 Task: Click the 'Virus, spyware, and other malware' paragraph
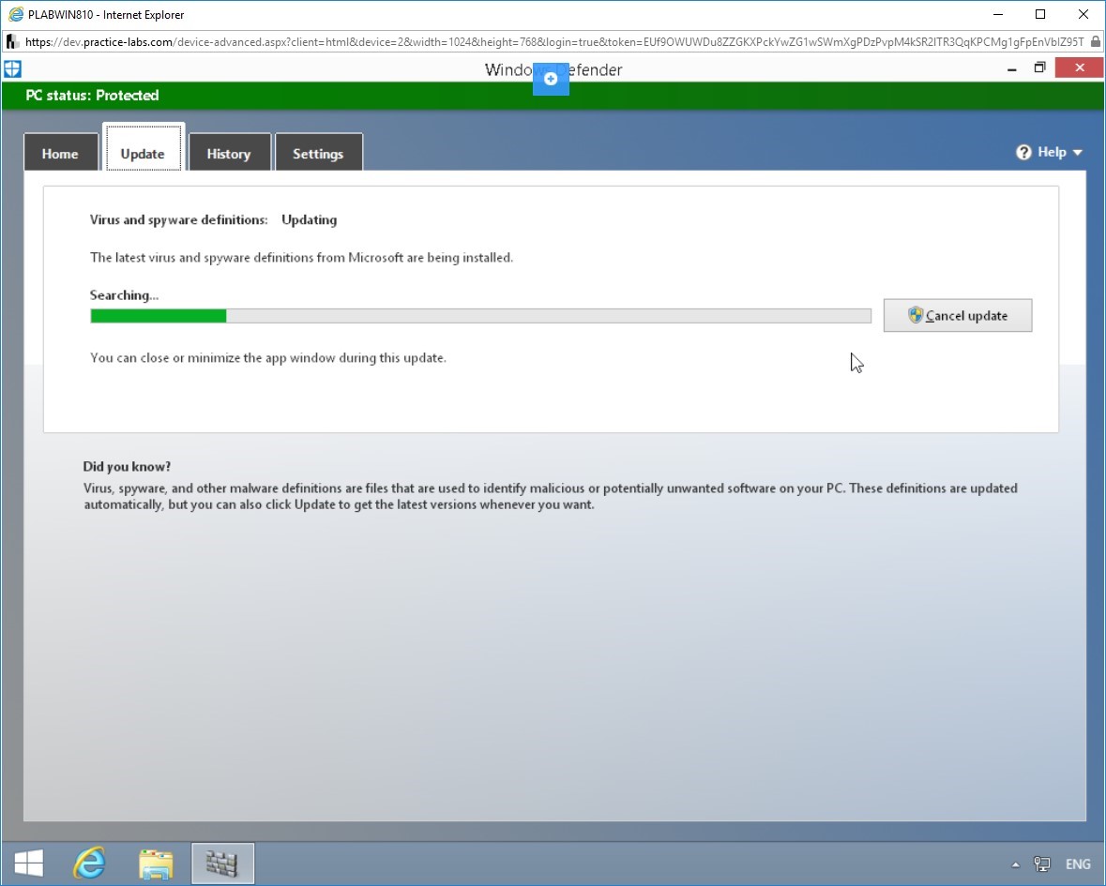pyautogui.click(x=550, y=496)
